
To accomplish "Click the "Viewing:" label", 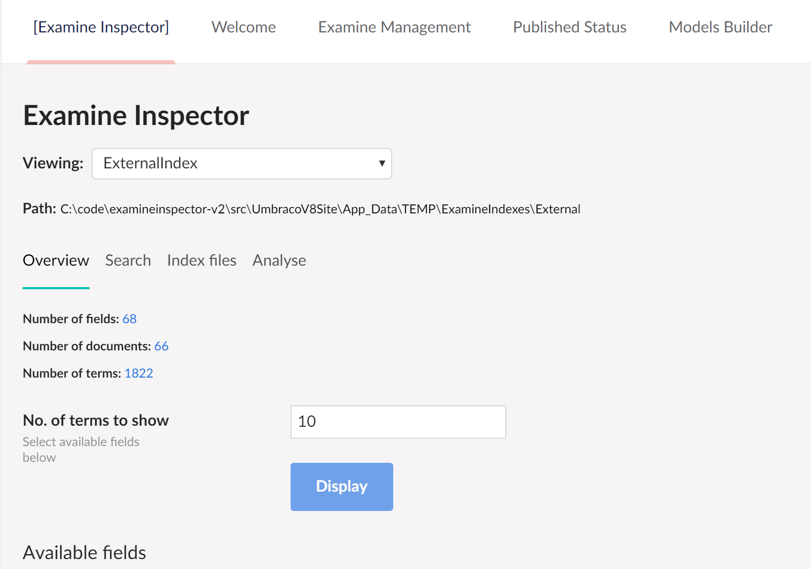I will coord(53,163).
